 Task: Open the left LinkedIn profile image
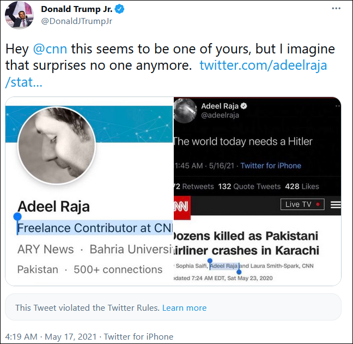pyautogui.click(x=89, y=191)
